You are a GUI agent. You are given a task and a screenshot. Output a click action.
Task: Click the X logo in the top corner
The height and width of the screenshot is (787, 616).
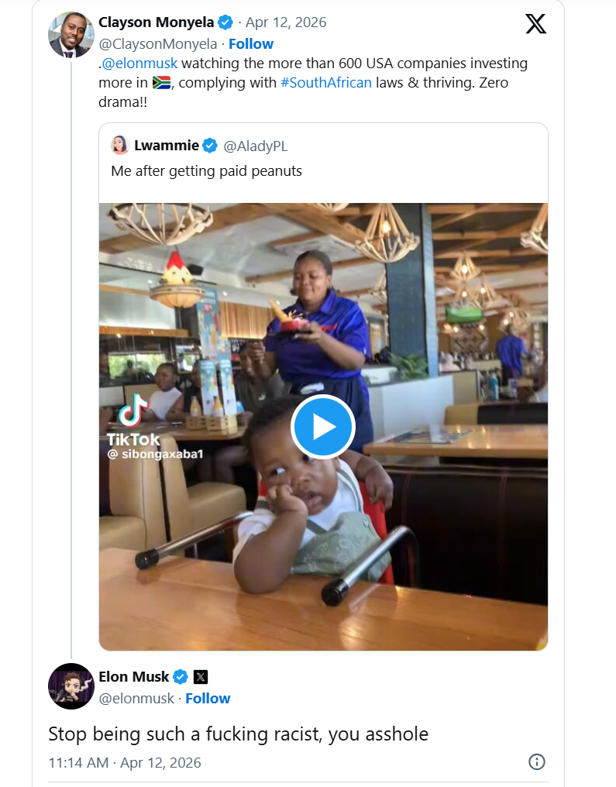coord(535,23)
